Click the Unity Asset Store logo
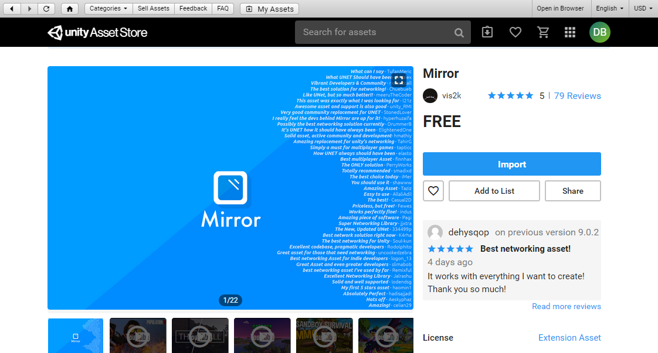The width and height of the screenshot is (658, 353). click(x=97, y=32)
